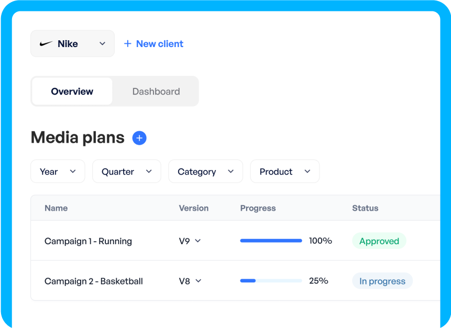Click the 25% progress bar for Campaign 2
451x330 pixels.
(x=271, y=281)
